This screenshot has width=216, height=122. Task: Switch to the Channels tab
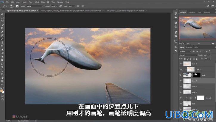(189, 47)
